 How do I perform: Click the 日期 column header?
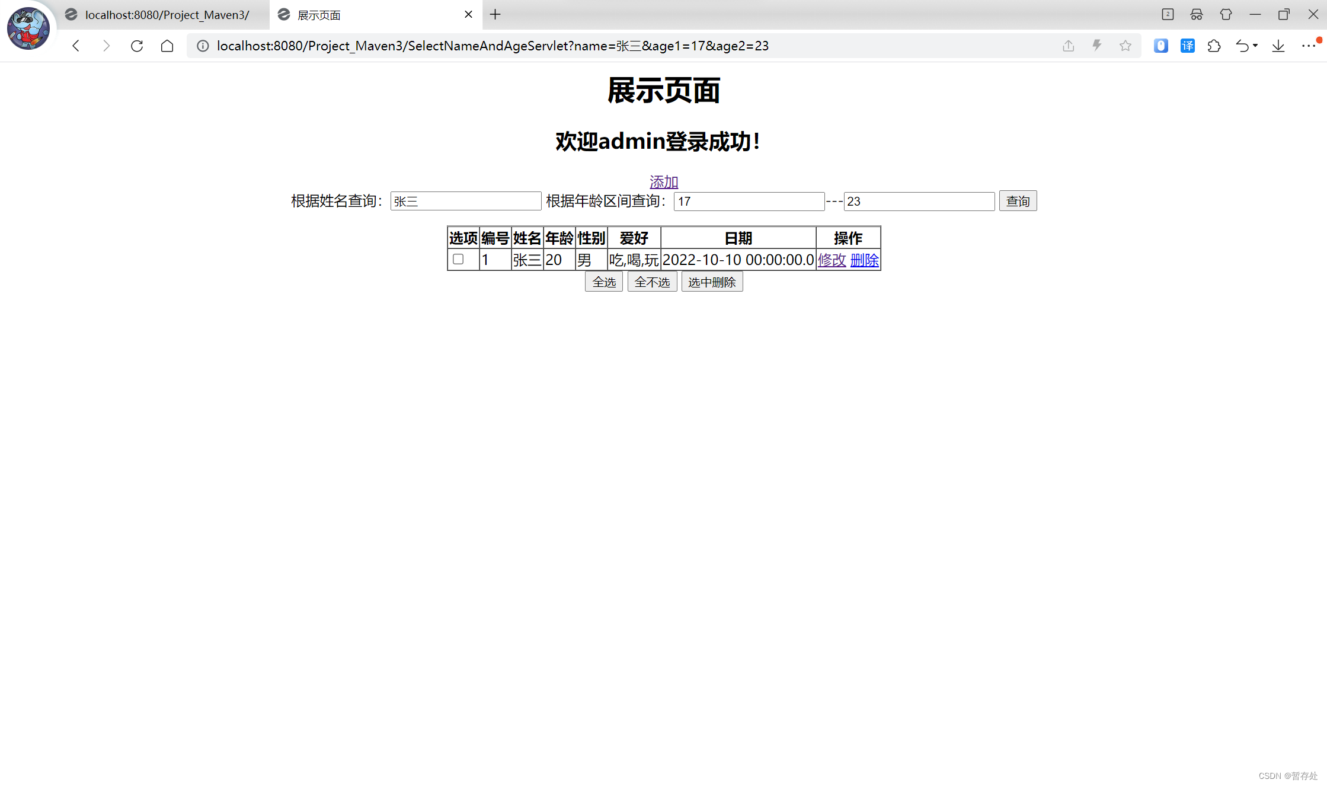(738, 238)
